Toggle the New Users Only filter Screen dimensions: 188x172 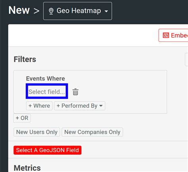(37, 132)
